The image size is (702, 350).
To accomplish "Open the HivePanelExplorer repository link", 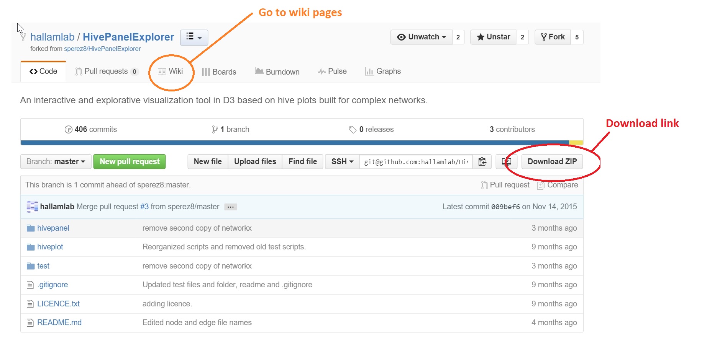I will 128,37.
